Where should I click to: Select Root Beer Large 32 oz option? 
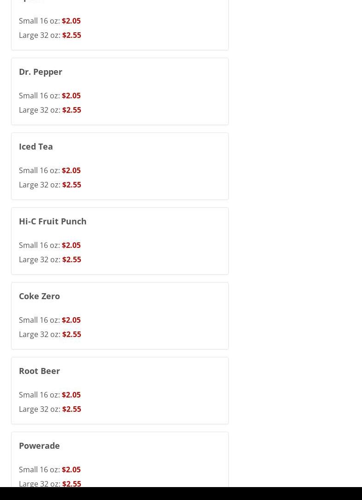pyautogui.click(x=50, y=409)
